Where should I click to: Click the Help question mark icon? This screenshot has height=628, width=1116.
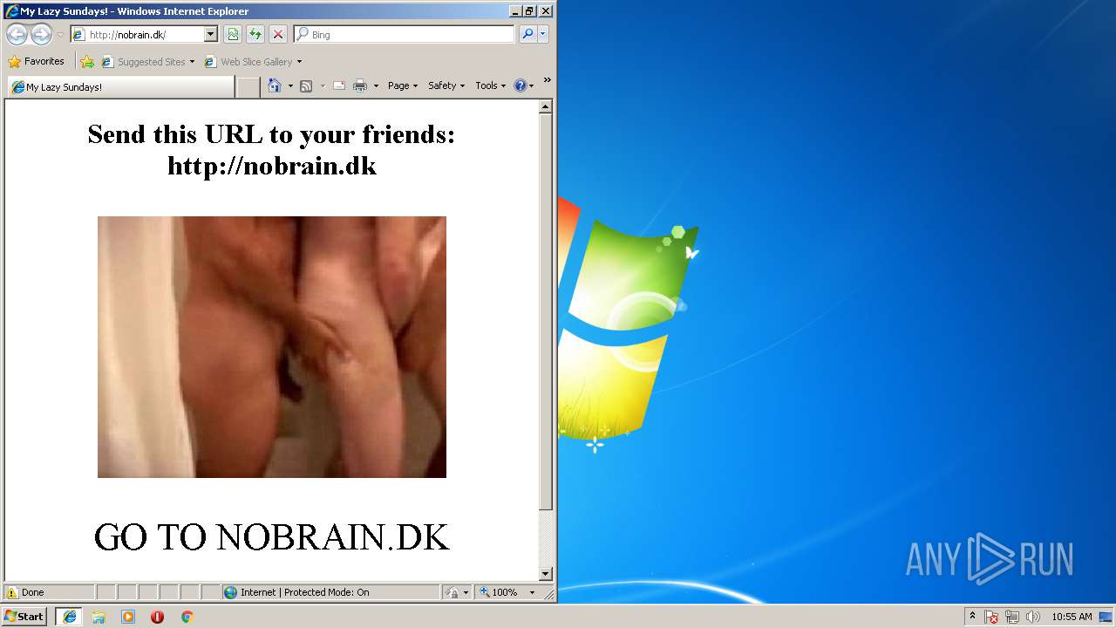coord(521,85)
